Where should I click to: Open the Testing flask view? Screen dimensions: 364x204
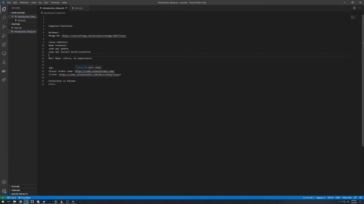click(x=4, y=62)
